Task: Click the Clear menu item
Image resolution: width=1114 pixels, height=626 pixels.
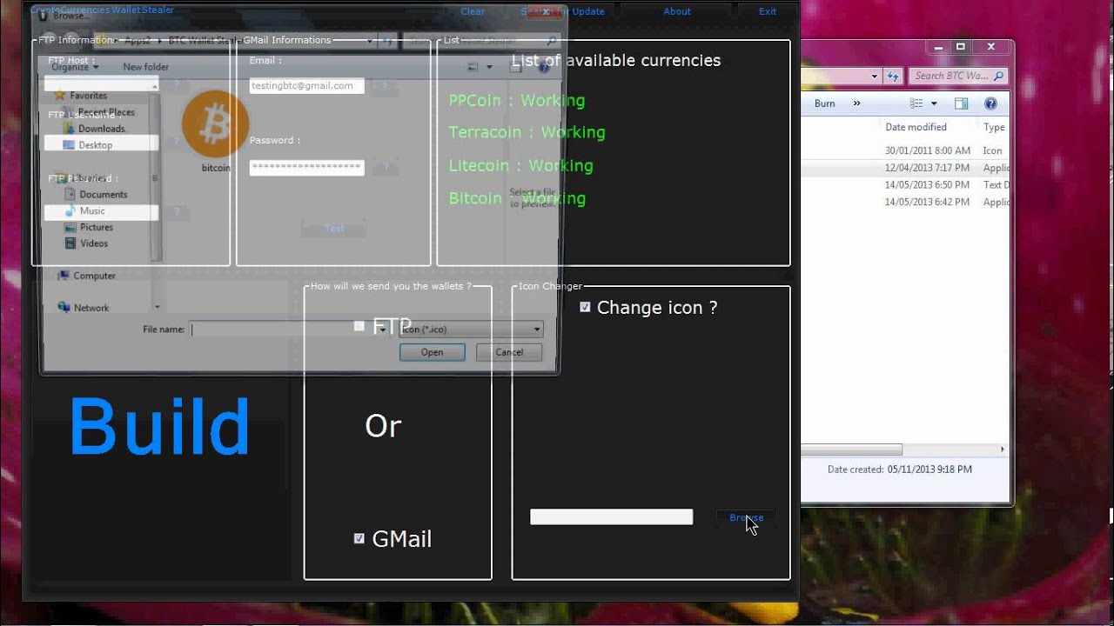Action: (473, 11)
